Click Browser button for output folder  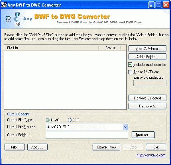143,135
